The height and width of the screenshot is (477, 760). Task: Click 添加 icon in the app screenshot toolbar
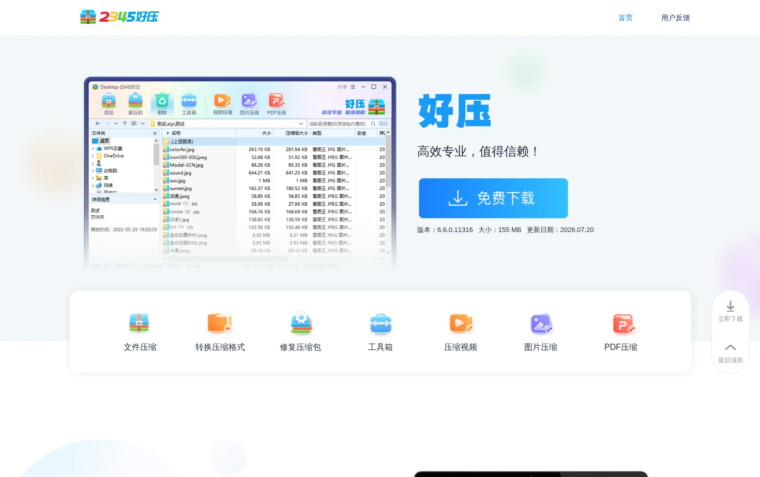109,101
